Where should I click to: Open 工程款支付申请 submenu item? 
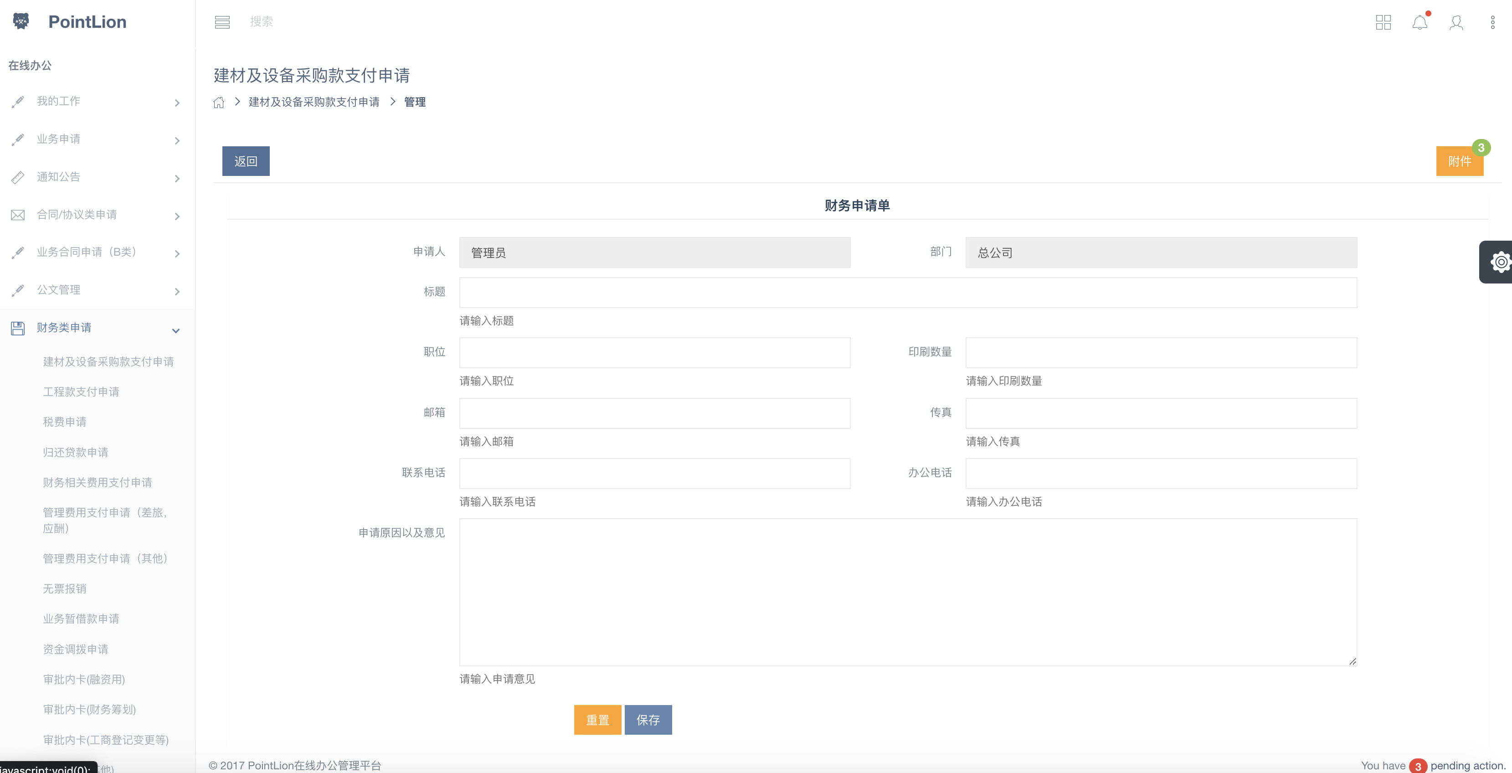click(x=81, y=392)
